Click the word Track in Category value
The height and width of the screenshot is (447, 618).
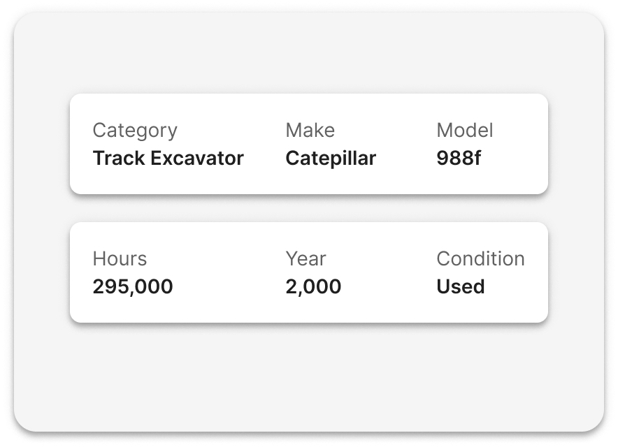pyautogui.click(x=119, y=159)
